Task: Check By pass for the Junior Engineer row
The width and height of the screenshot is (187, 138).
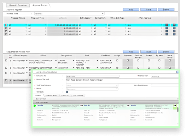Action: (x=159, y=61)
